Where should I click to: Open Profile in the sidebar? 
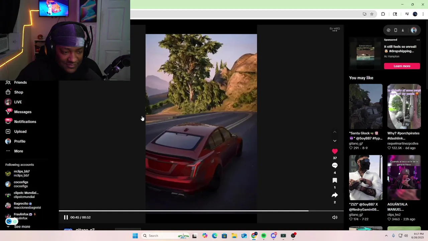point(20,141)
